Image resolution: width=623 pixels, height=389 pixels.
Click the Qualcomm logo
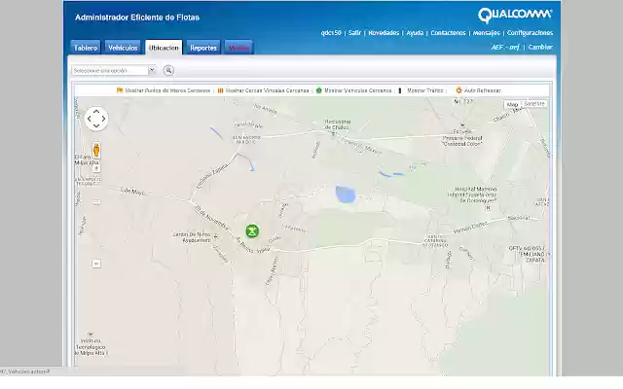[x=515, y=16]
